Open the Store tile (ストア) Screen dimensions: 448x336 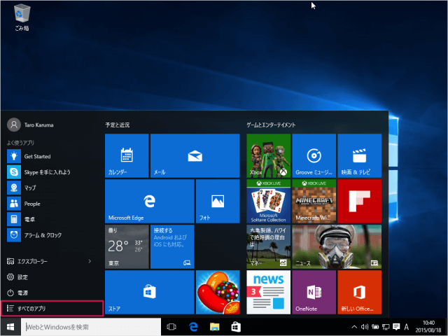[x=148, y=293]
